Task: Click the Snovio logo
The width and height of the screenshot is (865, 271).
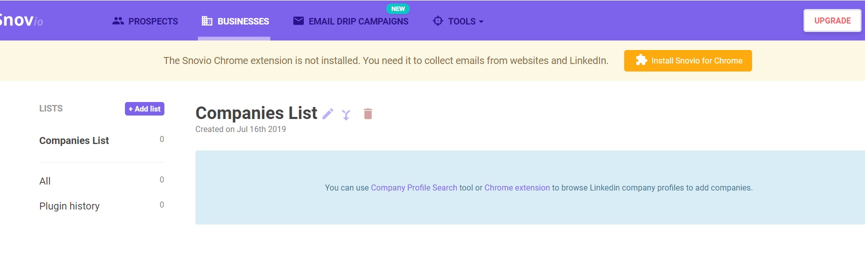Action: pyautogui.click(x=21, y=20)
